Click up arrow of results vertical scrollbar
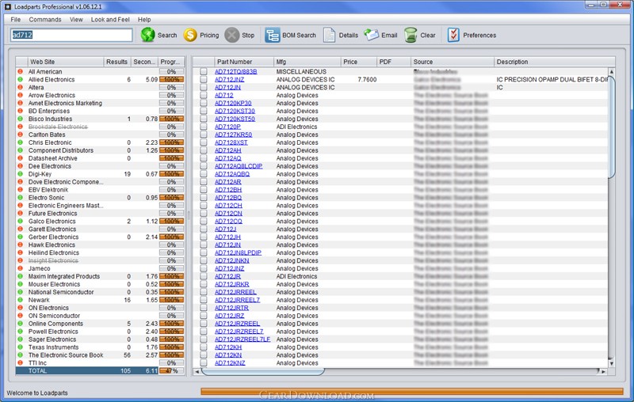The height and width of the screenshot is (402, 634). click(x=611, y=71)
